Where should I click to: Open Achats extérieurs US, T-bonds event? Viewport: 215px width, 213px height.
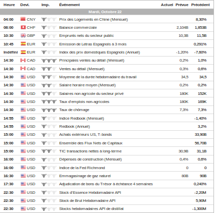85,135
